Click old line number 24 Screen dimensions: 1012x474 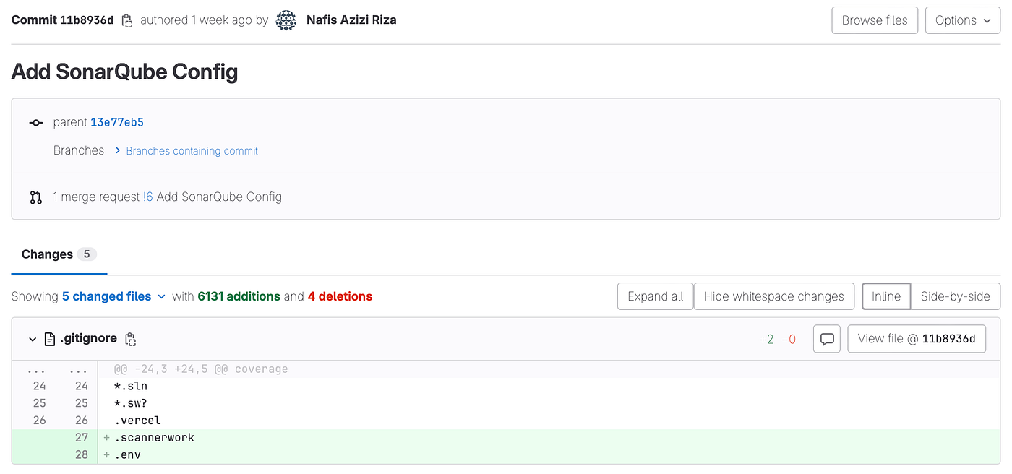[x=39, y=386]
